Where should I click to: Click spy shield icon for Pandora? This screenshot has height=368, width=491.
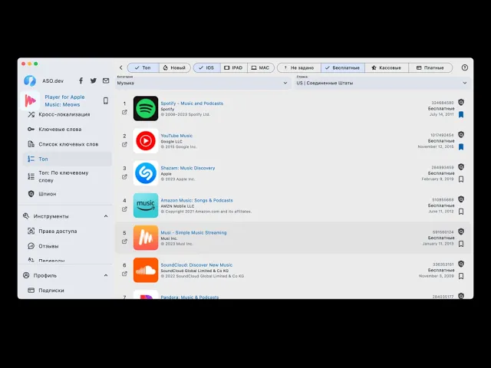point(461,296)
